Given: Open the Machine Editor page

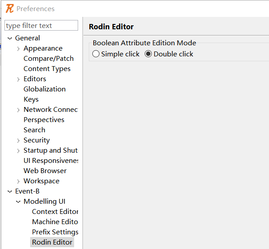Looking at the screenshot, I should [x=55, y=222].
